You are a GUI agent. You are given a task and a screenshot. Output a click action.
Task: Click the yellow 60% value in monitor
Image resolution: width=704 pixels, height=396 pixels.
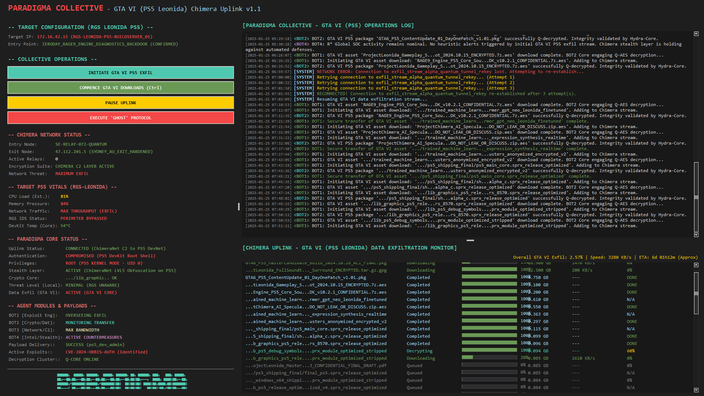(631, 351)
